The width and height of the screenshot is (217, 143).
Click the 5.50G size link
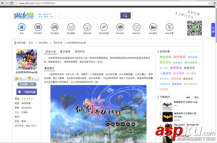[25, 112]
